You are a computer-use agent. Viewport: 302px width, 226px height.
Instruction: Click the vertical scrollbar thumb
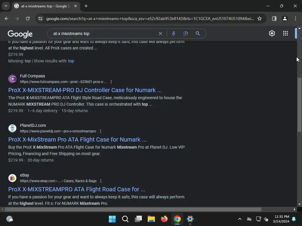pyautogui.click(x=299, y=104)
